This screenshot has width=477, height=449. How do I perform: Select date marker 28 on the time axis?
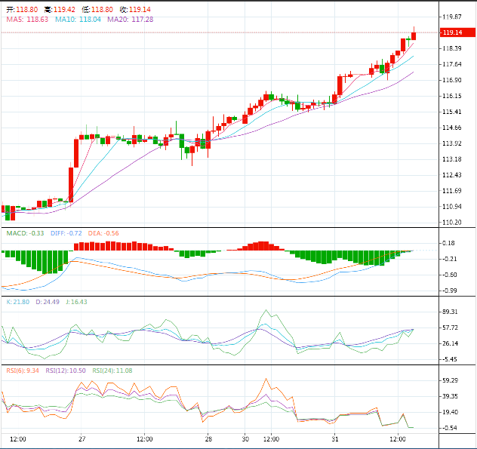pyautogui.click(x=208, y=438)
